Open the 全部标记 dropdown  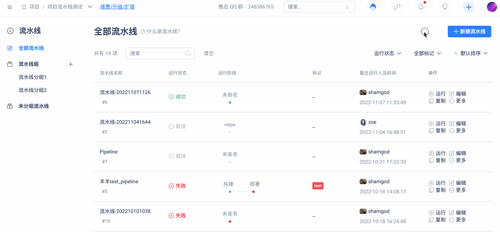pyautogui.click(x=427, y=53)
